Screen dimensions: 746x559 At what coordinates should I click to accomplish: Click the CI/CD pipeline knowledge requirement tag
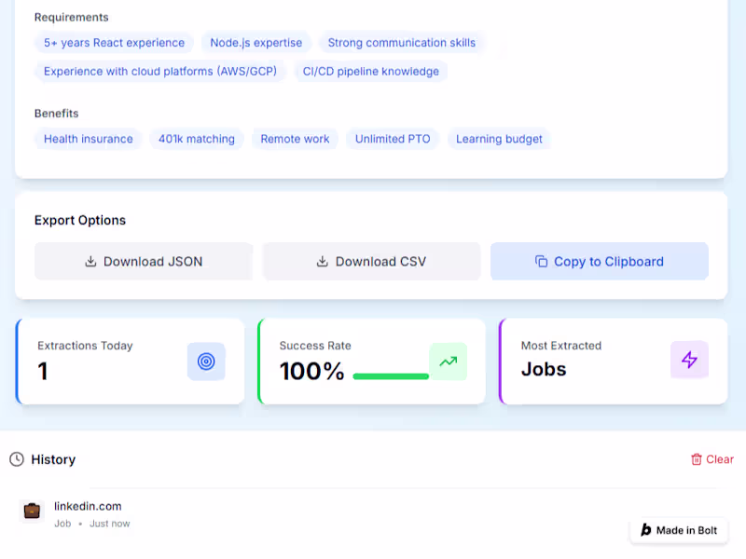coord(371,71)
